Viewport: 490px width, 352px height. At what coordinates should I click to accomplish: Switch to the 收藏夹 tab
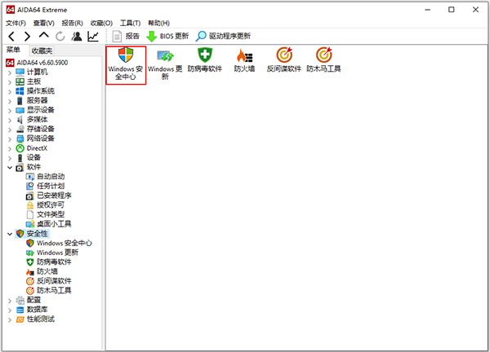(x=42, y=51)
